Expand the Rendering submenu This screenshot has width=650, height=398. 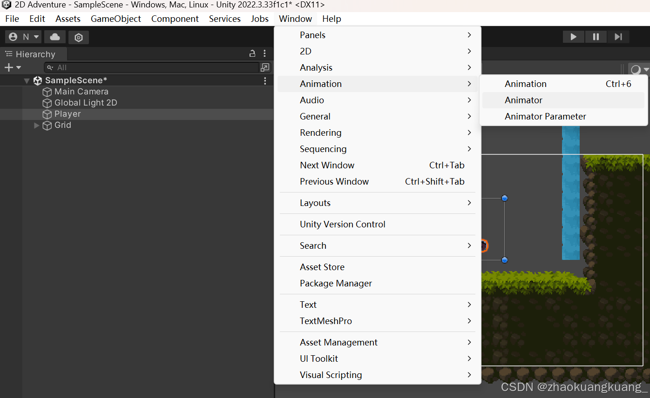tap(378, 133)
